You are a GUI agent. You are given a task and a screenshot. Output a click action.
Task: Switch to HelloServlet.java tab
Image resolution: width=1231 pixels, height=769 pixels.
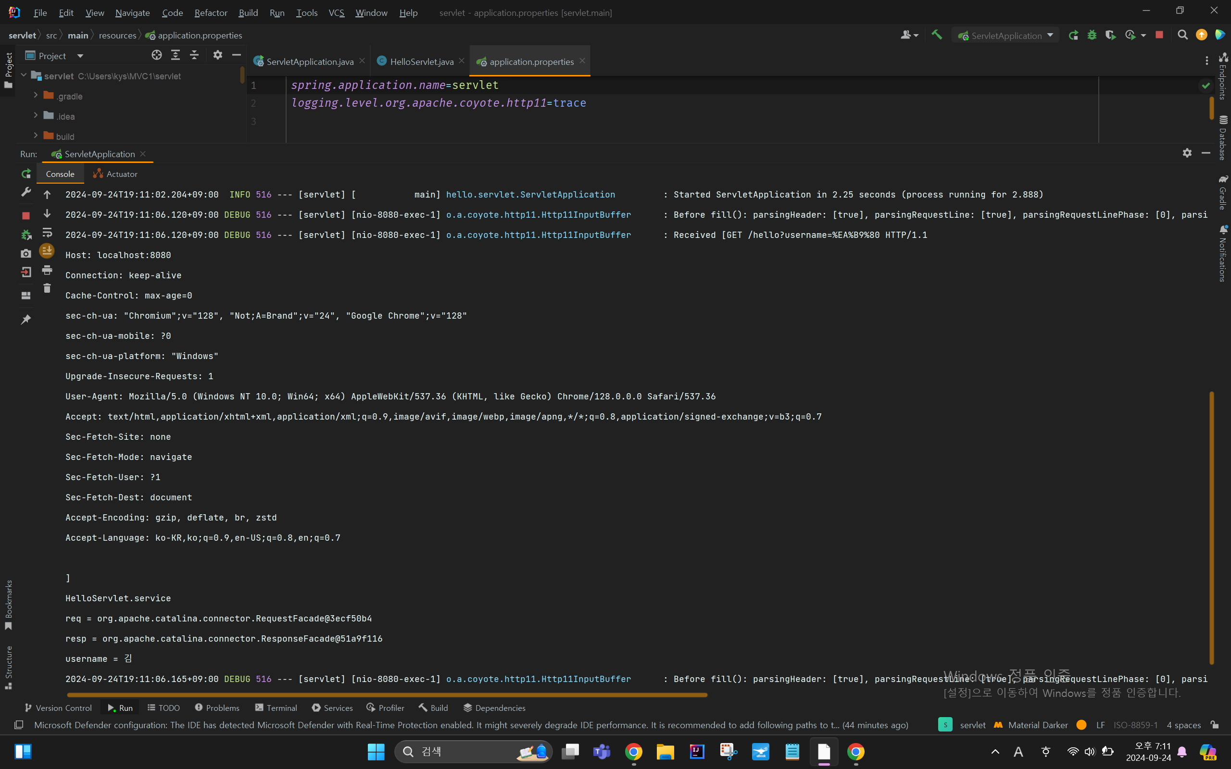pyautogui.click(x=421, y=62)
